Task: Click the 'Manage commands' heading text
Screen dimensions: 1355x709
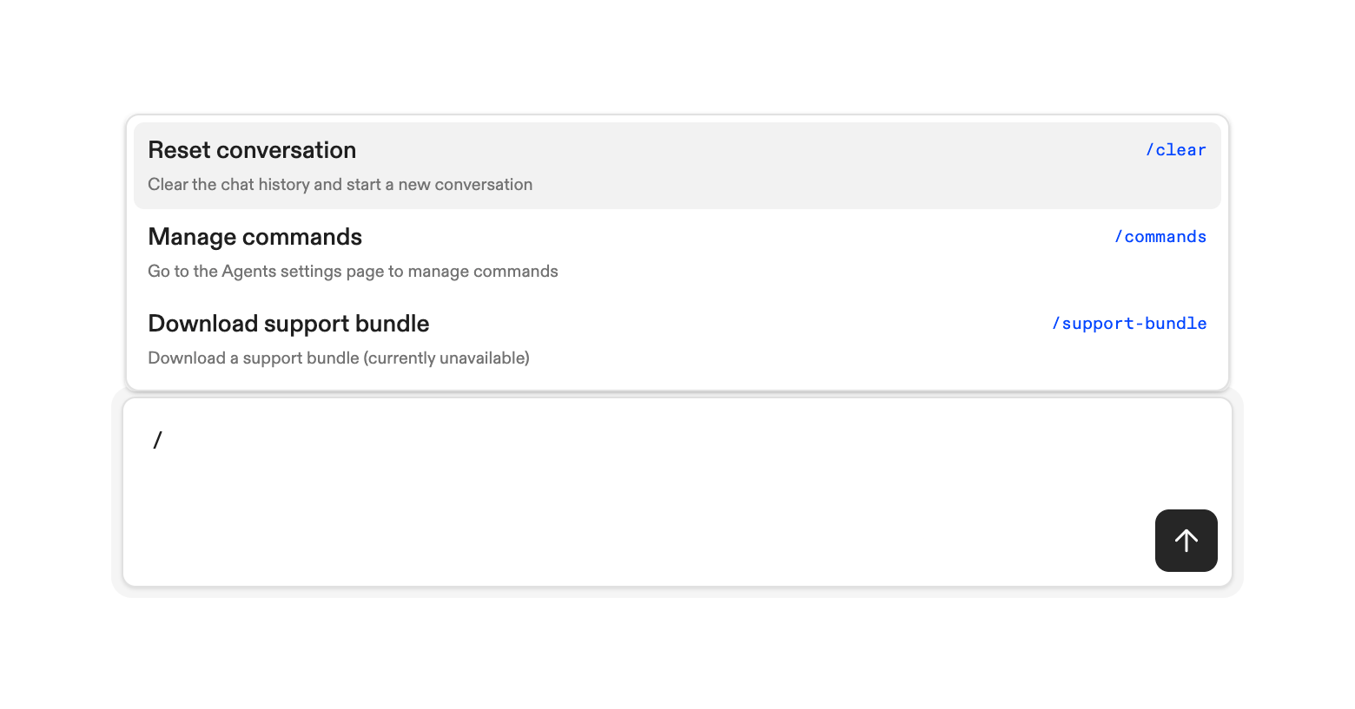Action: [254, 237]
